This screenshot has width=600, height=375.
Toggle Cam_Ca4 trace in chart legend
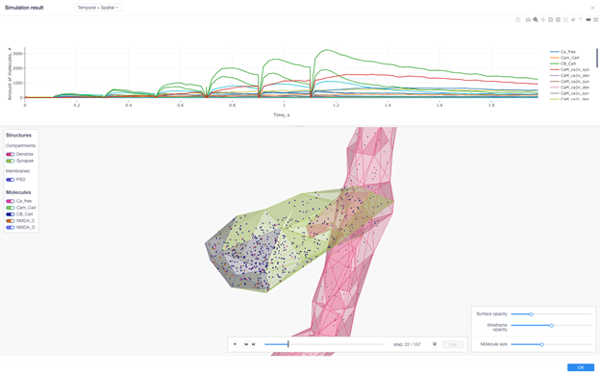coord(564,58)
